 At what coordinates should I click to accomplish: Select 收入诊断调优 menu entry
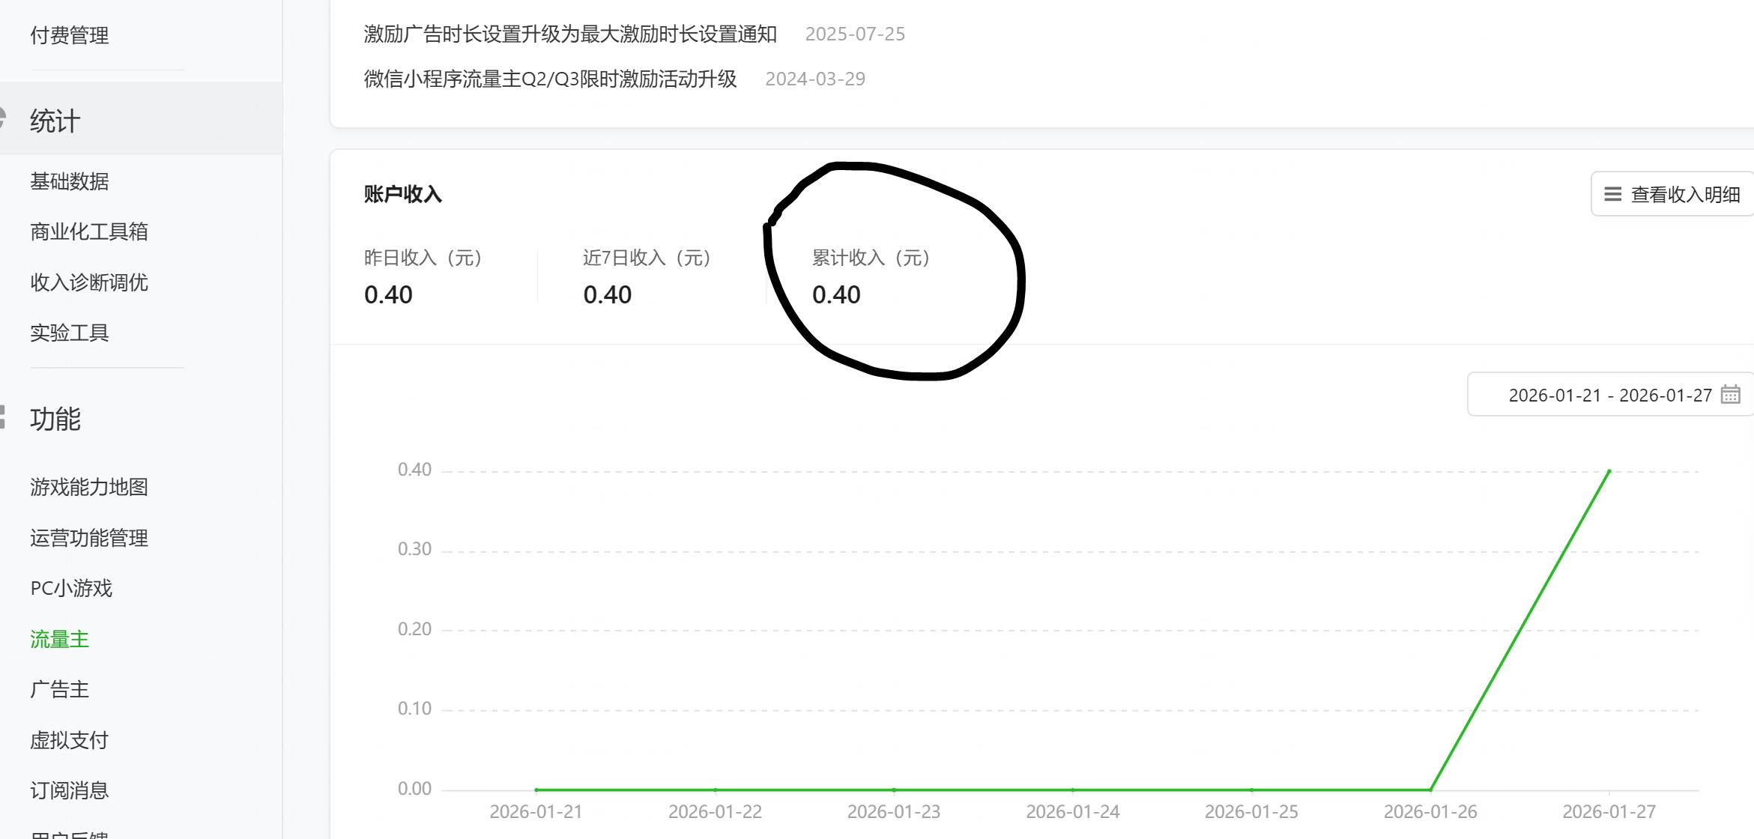[x=89, y=282]
